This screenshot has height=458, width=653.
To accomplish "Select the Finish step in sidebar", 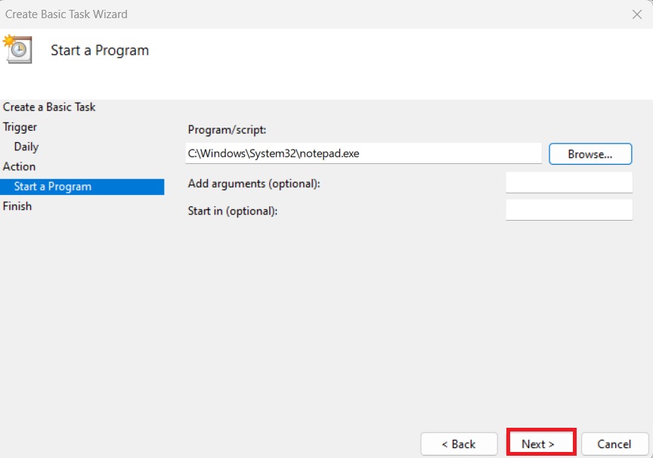I will coord(17,206).
